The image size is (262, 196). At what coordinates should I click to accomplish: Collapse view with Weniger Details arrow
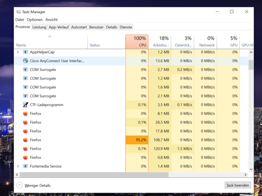click(20, 185)
